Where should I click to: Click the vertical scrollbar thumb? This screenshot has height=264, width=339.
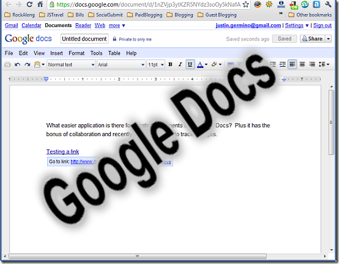coord(332,123)
